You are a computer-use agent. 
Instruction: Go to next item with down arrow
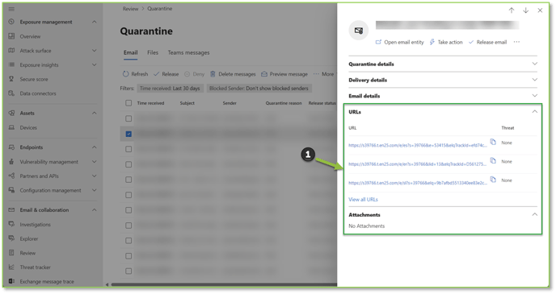[x=525, y=10]
